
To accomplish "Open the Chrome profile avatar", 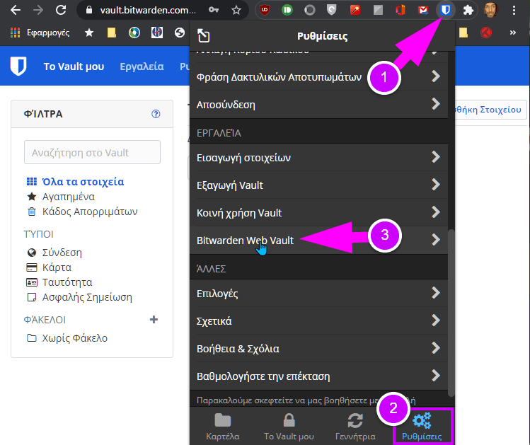I will [x=490, y=10].
